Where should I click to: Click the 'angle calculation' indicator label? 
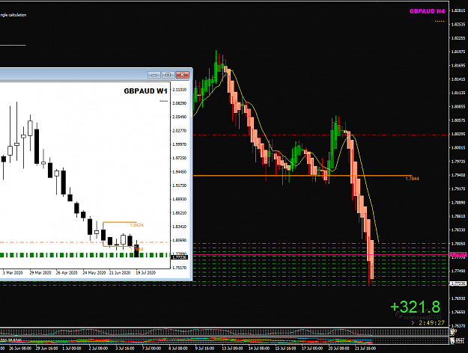click(13, 15)
